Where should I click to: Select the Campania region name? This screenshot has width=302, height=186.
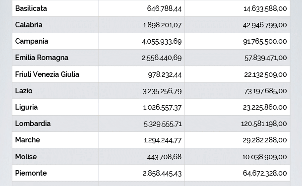[32, 41]
